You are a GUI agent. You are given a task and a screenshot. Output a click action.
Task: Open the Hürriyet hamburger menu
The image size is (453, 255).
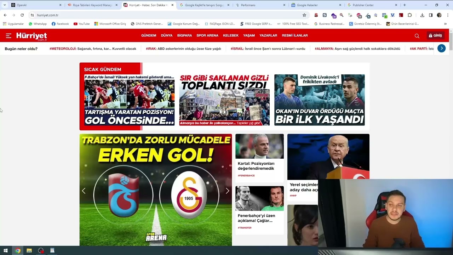click(8, 35)
